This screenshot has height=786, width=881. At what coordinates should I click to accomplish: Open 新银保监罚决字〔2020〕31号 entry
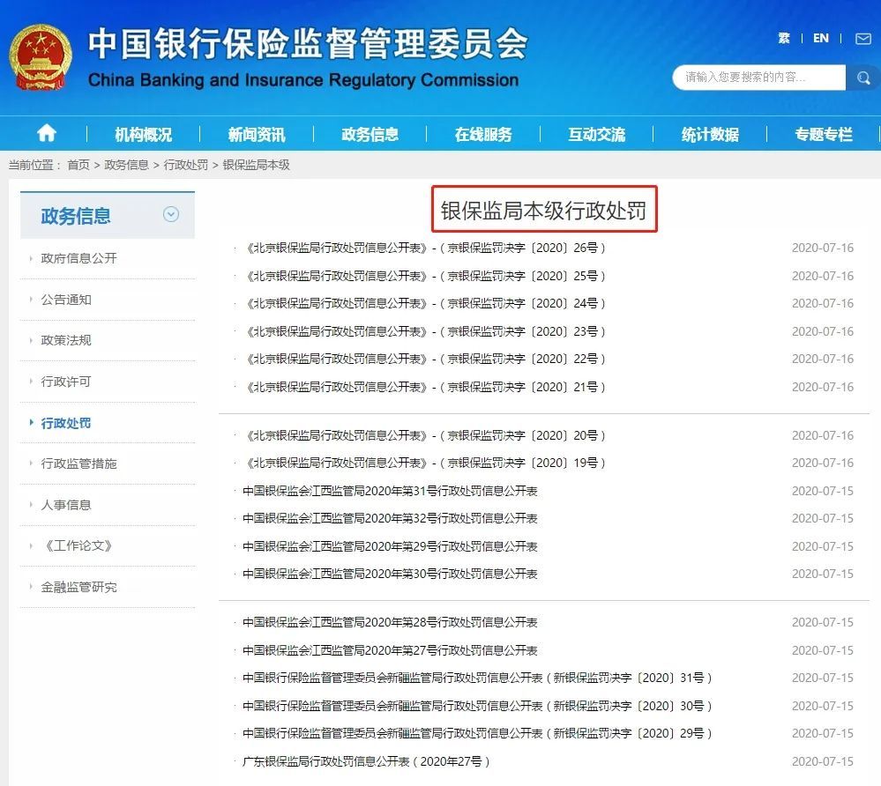click(x=477, y=678)
